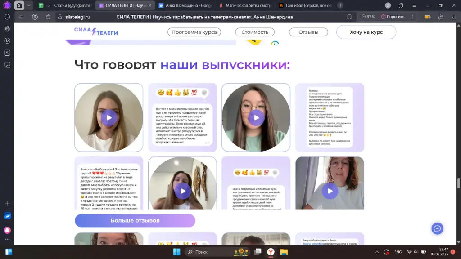Open the collections icon in title bar
461x259 pixels.
point(401,5)
